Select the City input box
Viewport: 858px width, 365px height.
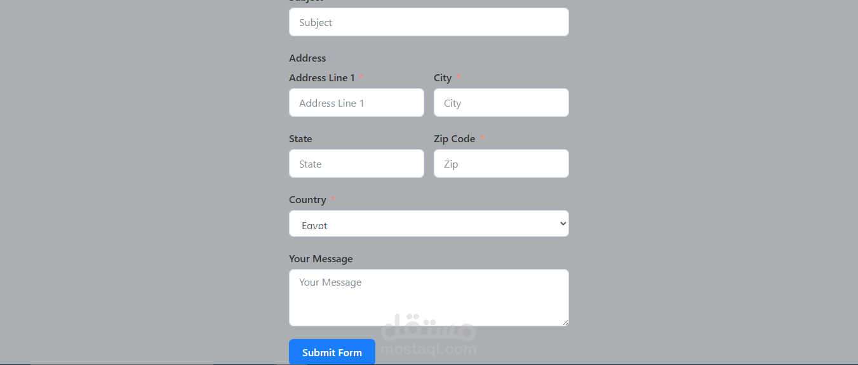point(501,103)
